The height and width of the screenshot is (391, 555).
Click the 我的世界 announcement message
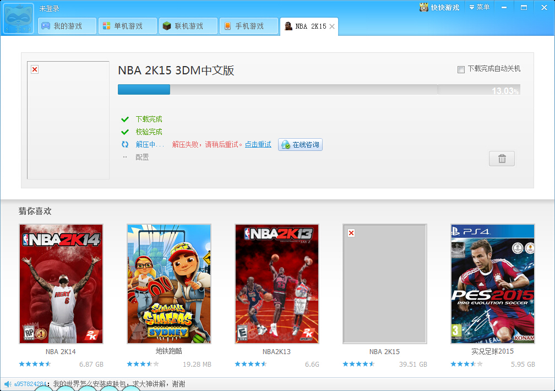(x=119, y=384)
